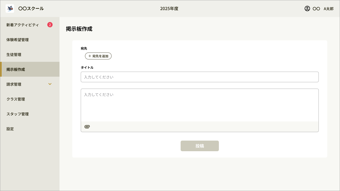Click the red notification badge showing 2

[x=50, y=24]
